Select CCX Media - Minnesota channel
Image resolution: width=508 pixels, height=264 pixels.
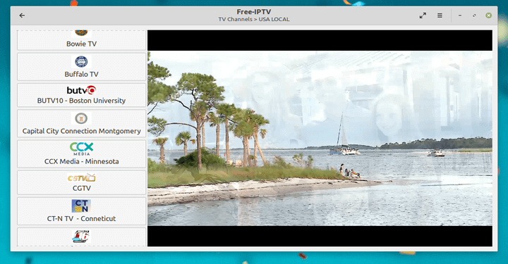[x=81, y=153]
